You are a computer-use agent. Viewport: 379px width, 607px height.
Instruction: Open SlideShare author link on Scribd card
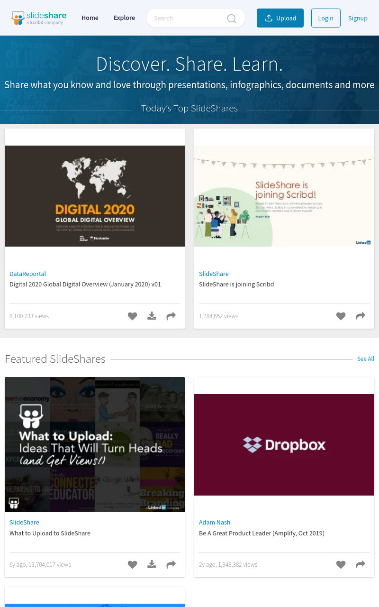(x=214, y=274)
